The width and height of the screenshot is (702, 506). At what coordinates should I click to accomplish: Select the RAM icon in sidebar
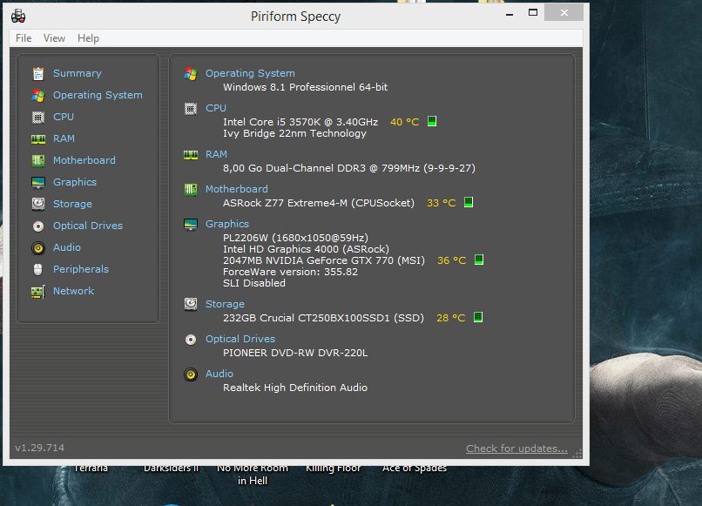tap(38, 138)
